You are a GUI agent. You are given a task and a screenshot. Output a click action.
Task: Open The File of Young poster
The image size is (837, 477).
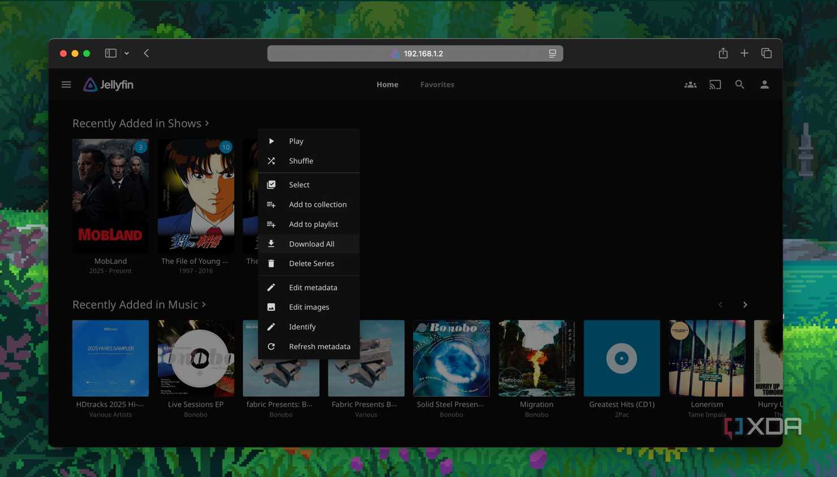(x=196, y=196)
